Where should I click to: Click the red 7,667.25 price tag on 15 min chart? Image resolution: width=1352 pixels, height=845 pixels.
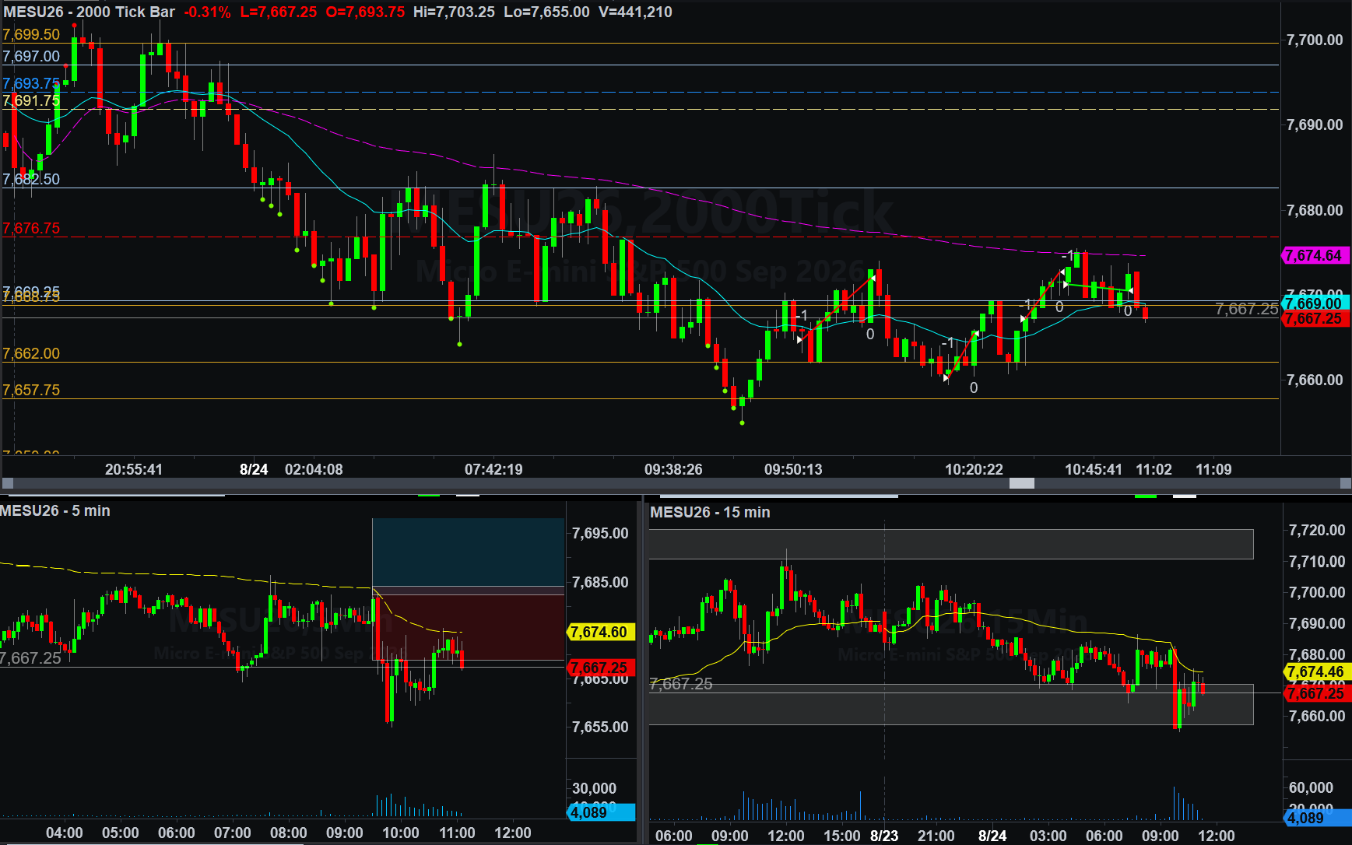[1315, 693]
